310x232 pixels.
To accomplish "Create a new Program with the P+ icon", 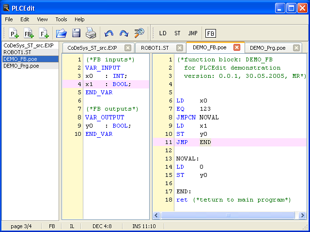I will 14,33.
